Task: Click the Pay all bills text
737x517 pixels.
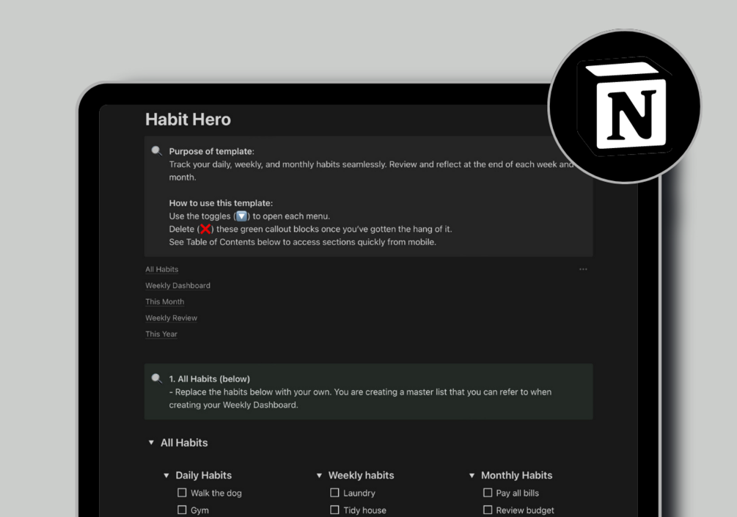Action: [x=518, y=493]
